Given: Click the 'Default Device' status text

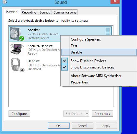Looking at the screenshot, I should pos(39,38).
